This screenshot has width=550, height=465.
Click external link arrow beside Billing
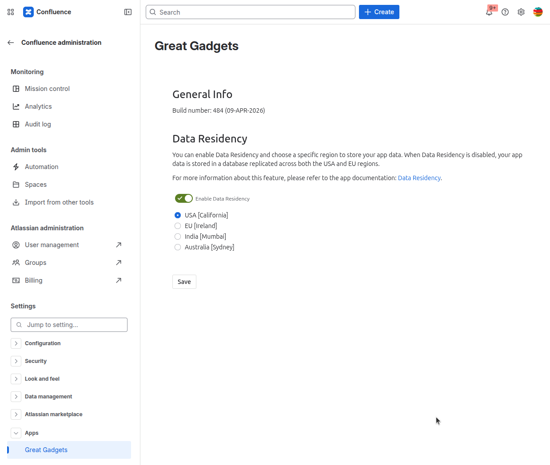point(119,280)
